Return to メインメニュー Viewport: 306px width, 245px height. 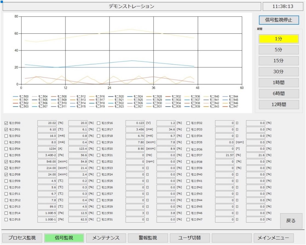tap(273, 238)
